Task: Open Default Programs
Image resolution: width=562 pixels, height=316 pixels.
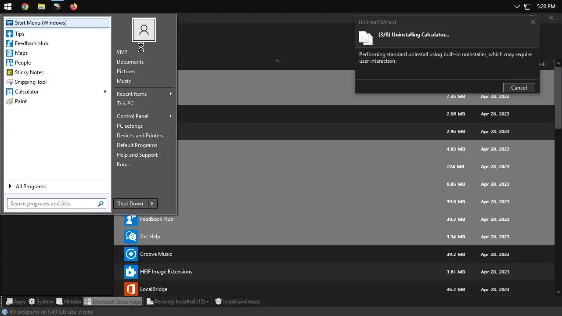Action: 137,145
